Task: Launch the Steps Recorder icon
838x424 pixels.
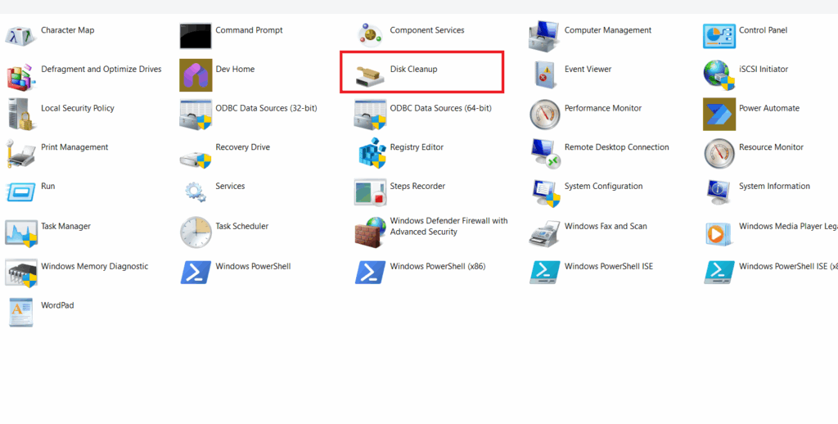Action: (x=370, y=192)
